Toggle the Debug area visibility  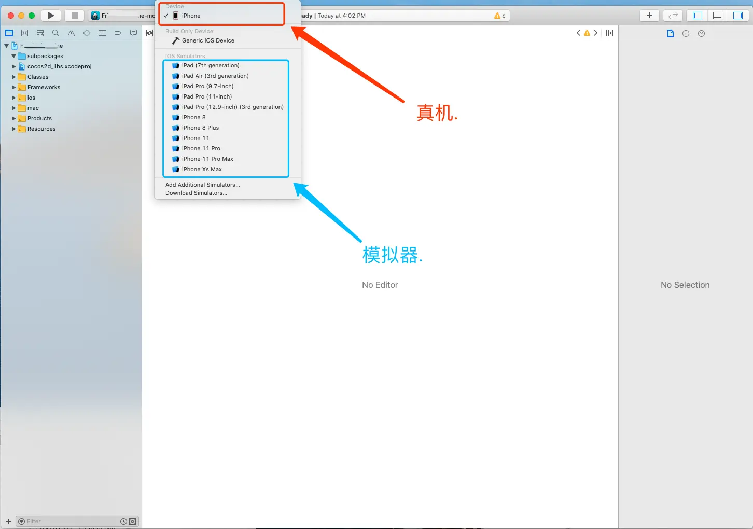click(x=718, y=16)
